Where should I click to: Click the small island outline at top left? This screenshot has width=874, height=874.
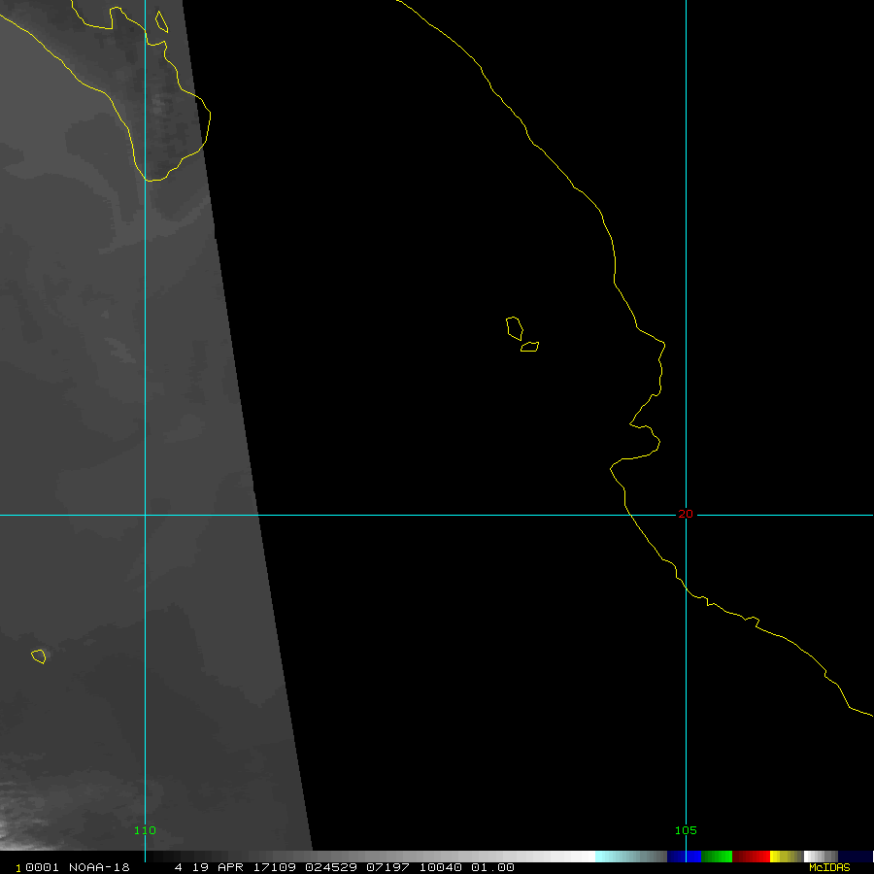(161, 21)
